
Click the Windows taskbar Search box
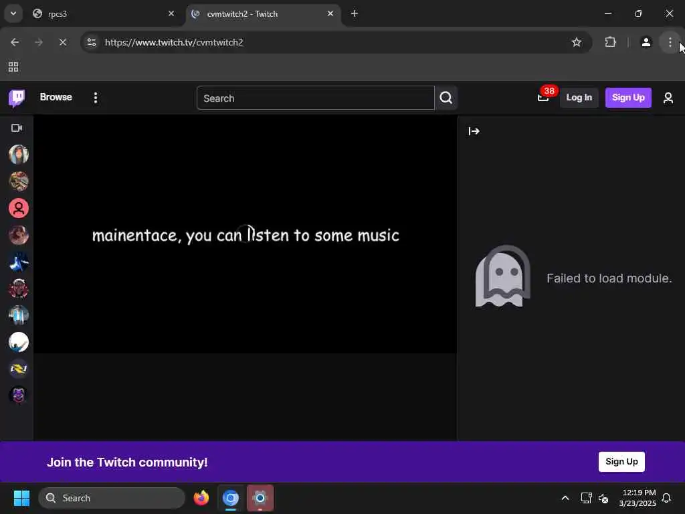point(112,498)
